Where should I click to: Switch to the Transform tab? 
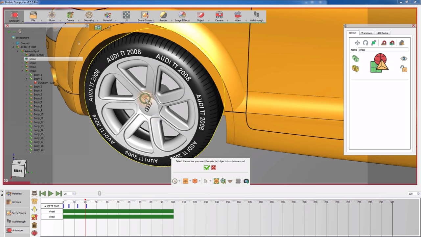pyautogui.click(x=367, y=33)
